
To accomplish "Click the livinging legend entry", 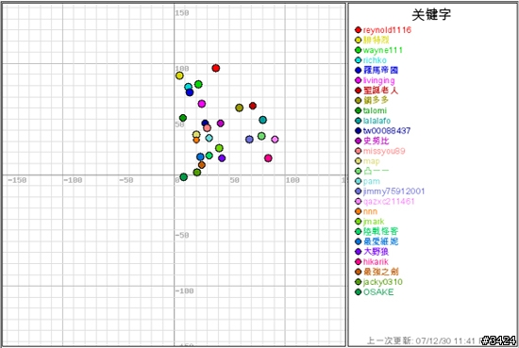I will click(375, 80).
